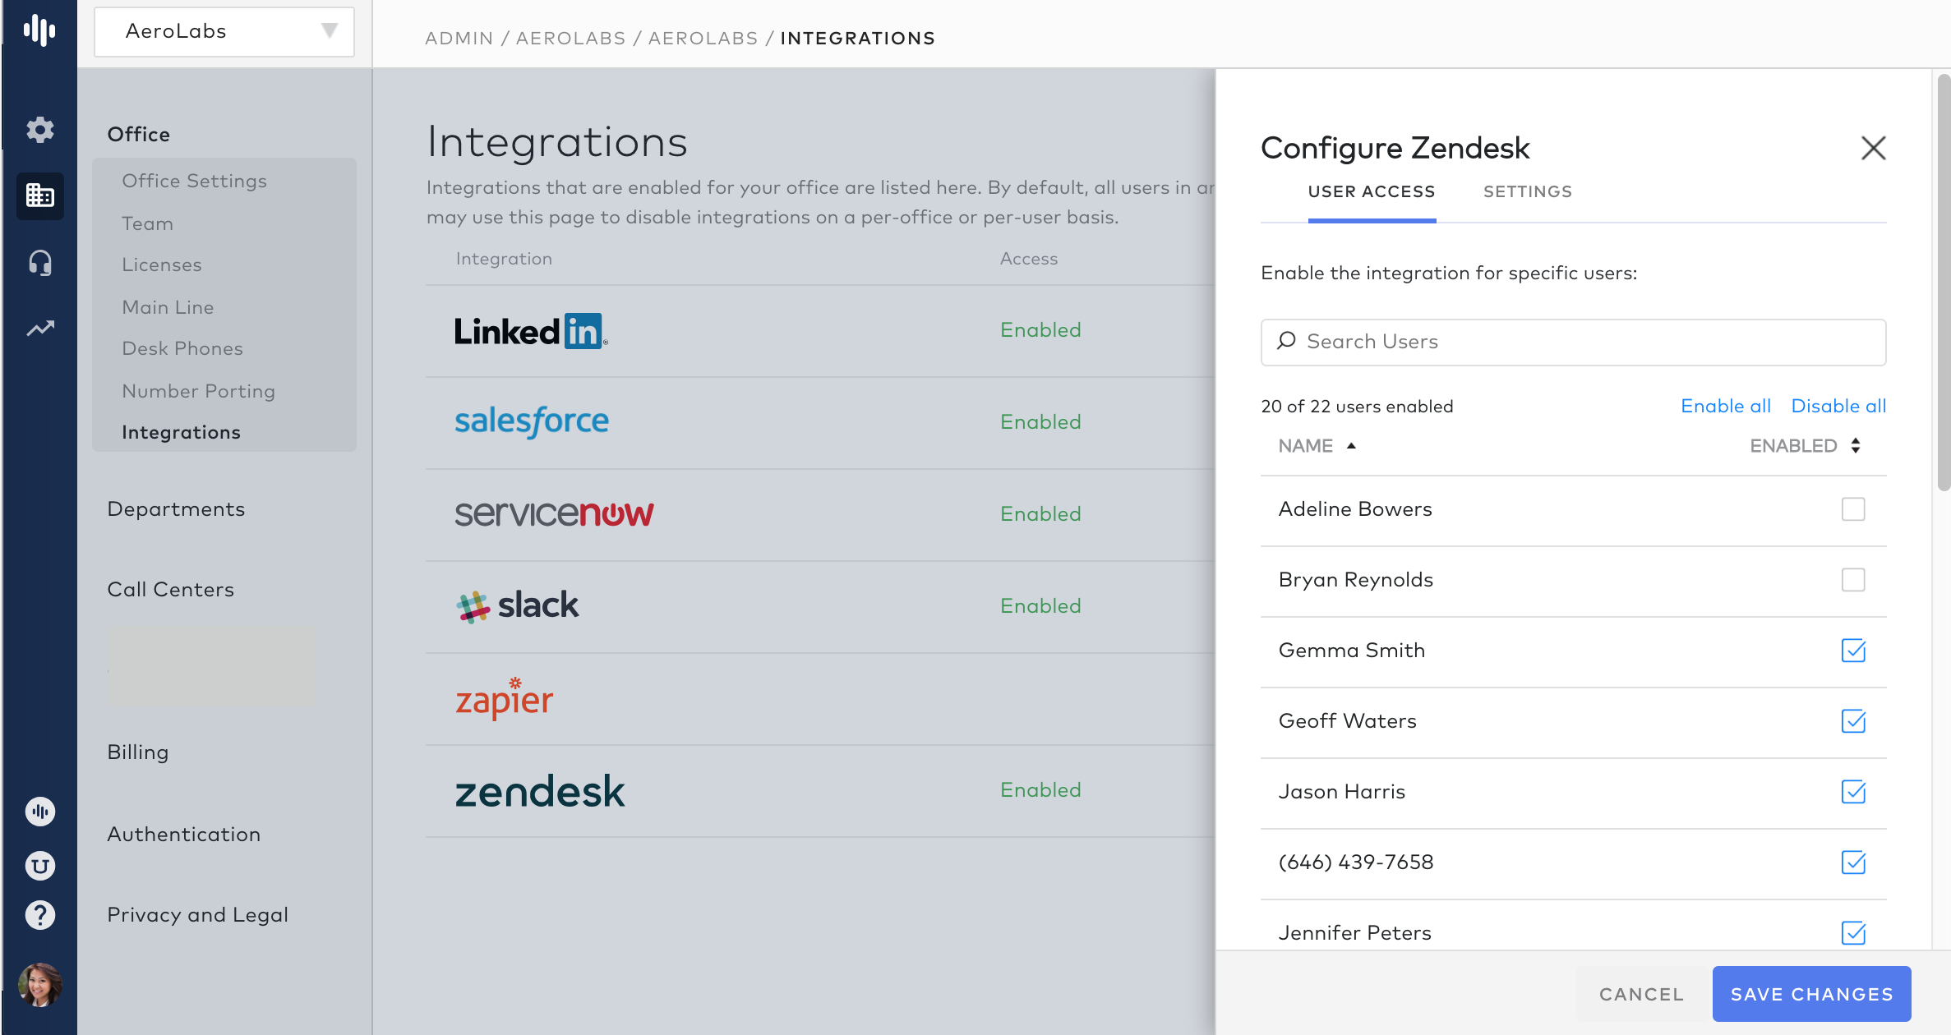
Task: Open the Team menu item
Action: click(x=147, y=223)
